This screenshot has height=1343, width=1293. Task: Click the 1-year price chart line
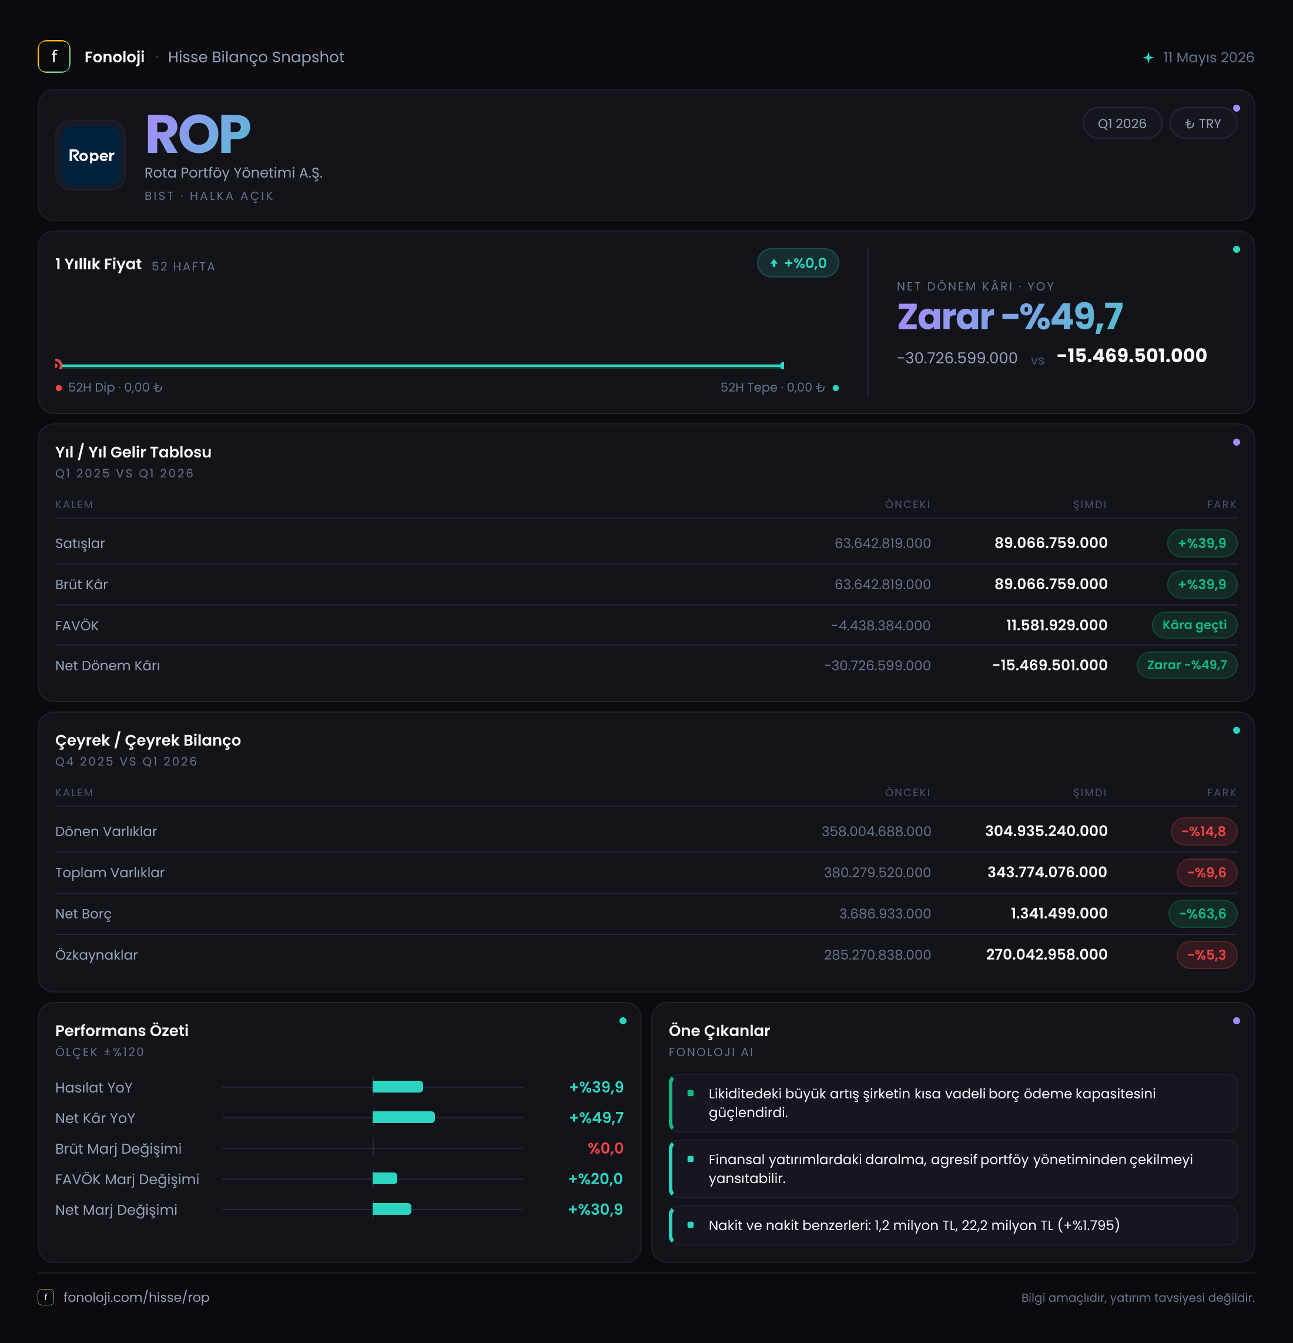pos(420,366)
